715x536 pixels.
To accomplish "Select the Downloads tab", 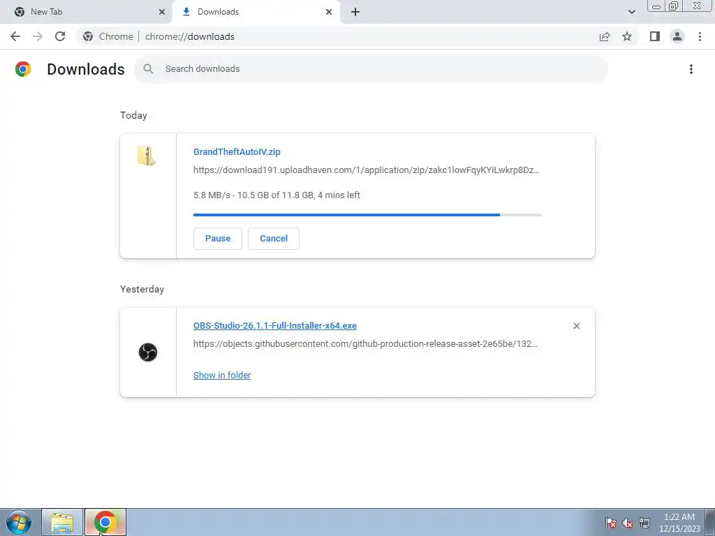I will [256, 12].
